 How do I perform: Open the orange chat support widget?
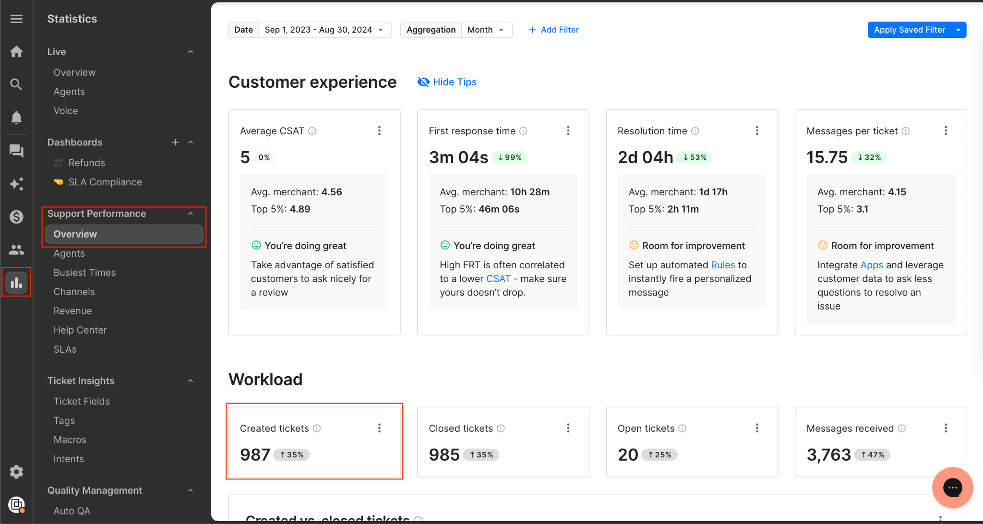point(952,488)
